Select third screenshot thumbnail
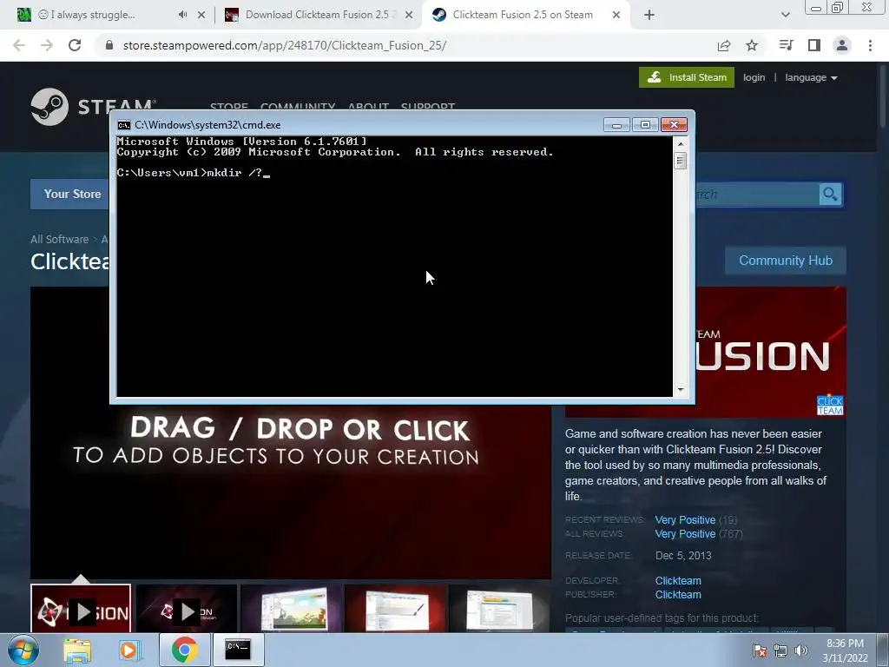The height and width of the screenshot is (667, 889). 291,609
